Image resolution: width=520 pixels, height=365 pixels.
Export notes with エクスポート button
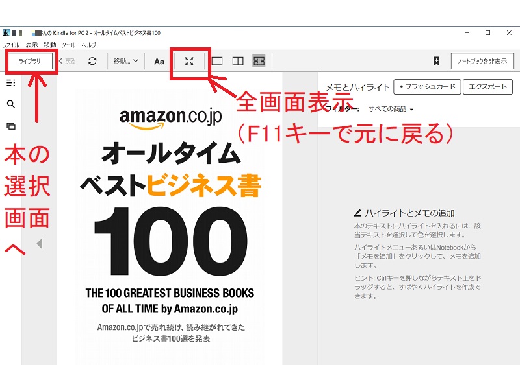coord(487,87)
